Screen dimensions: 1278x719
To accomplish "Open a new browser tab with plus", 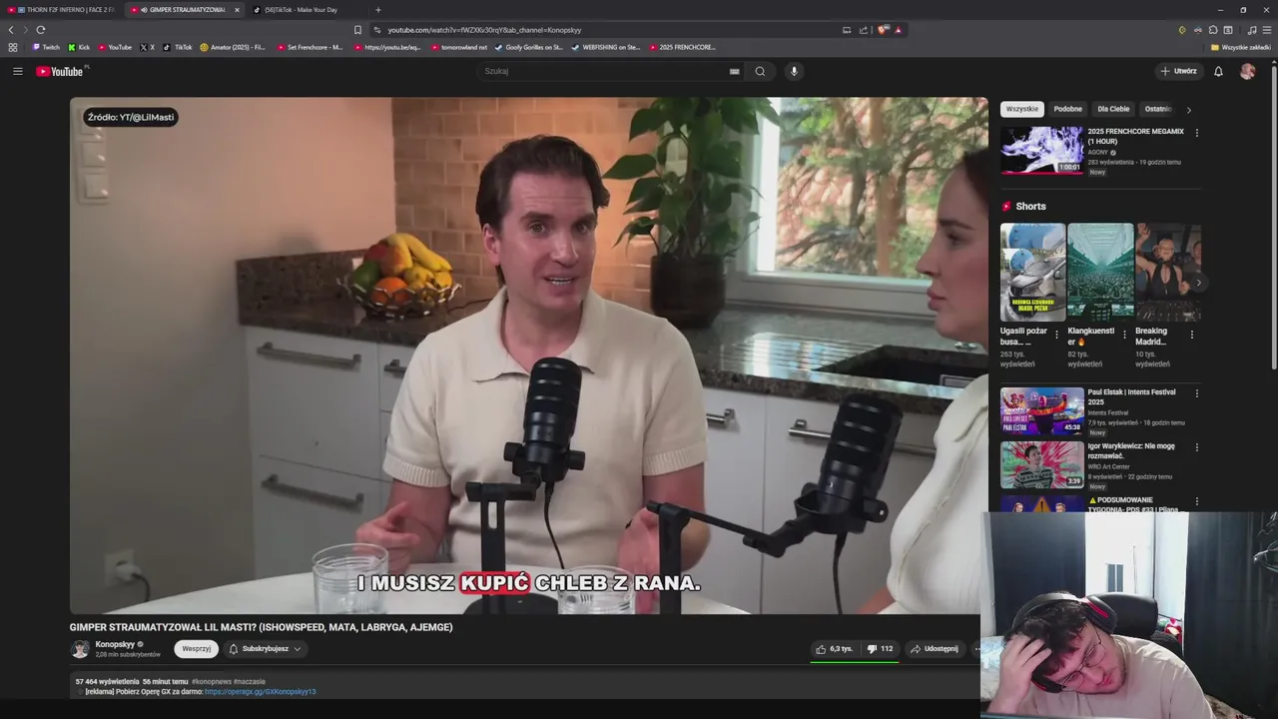I will coord(377,10).
